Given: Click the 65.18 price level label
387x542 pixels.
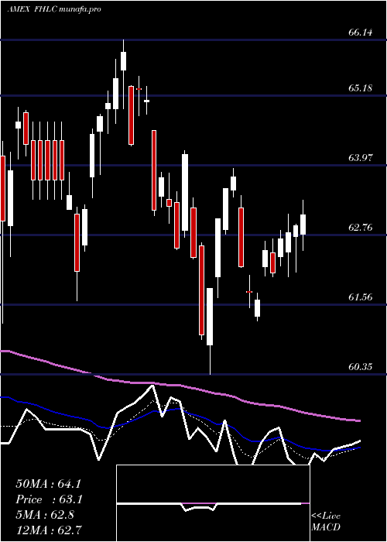Looking at the screenshot, I should (x=361, y=87).
